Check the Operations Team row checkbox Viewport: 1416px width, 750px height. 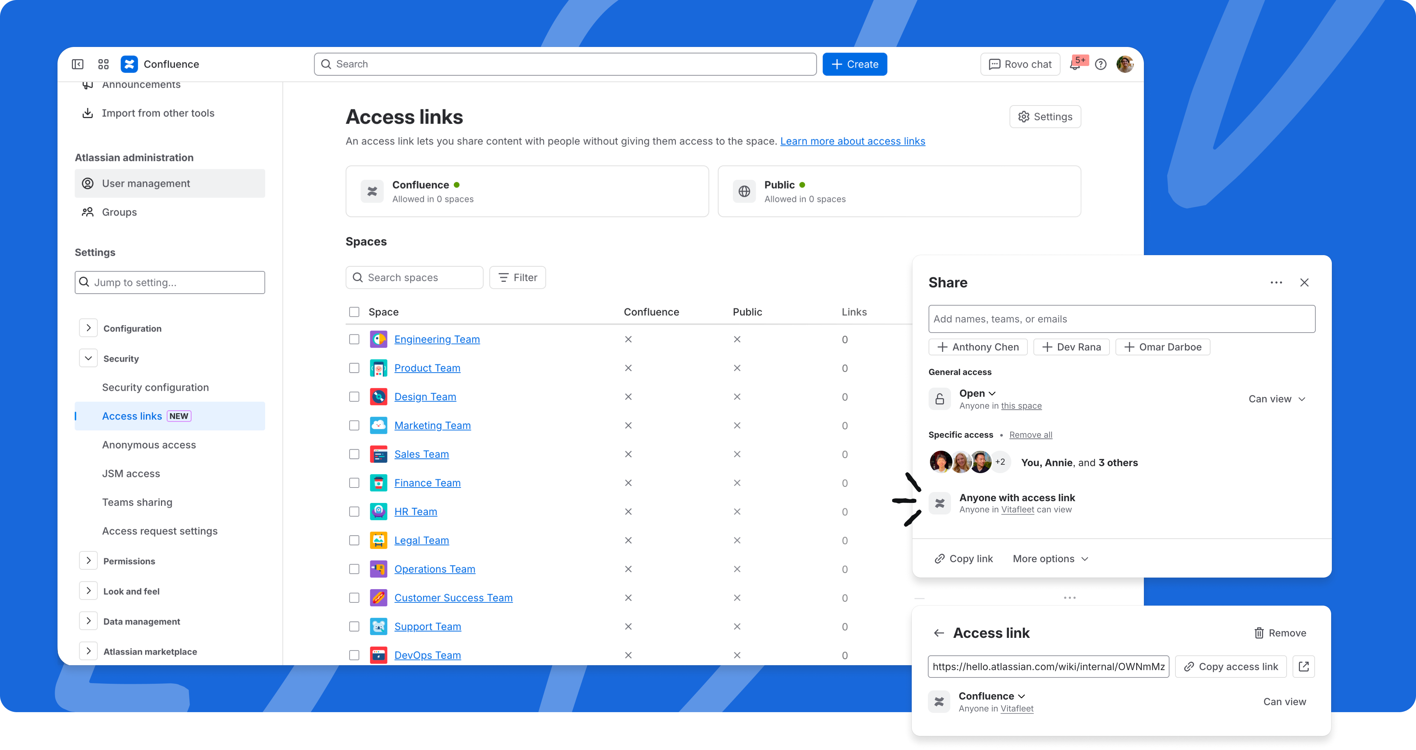[x=354, y=569]
